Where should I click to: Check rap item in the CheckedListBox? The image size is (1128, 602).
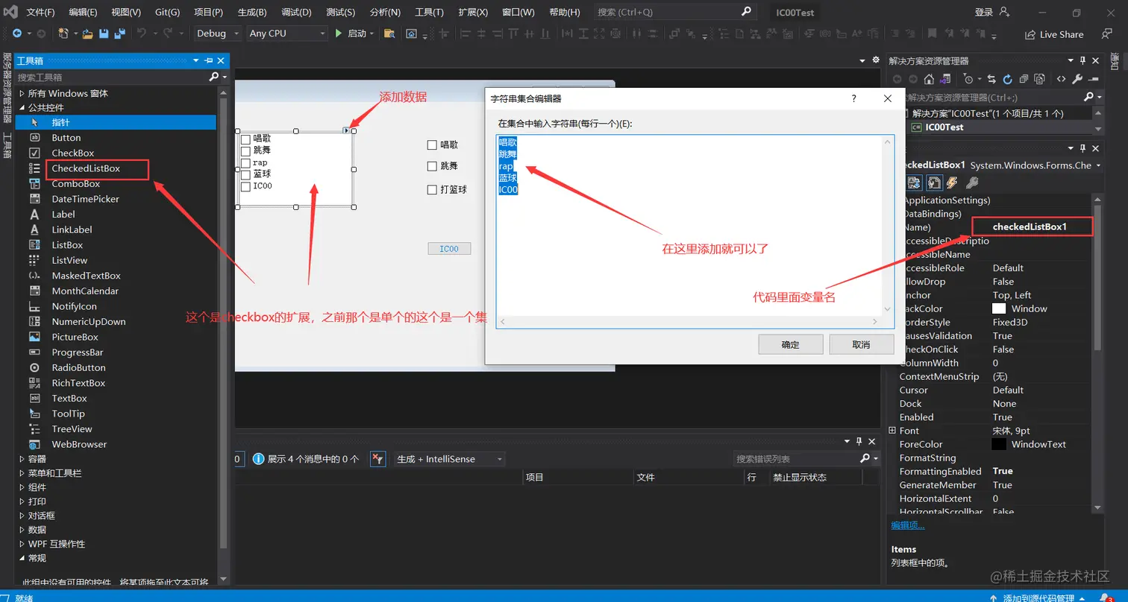coord(245,162)
